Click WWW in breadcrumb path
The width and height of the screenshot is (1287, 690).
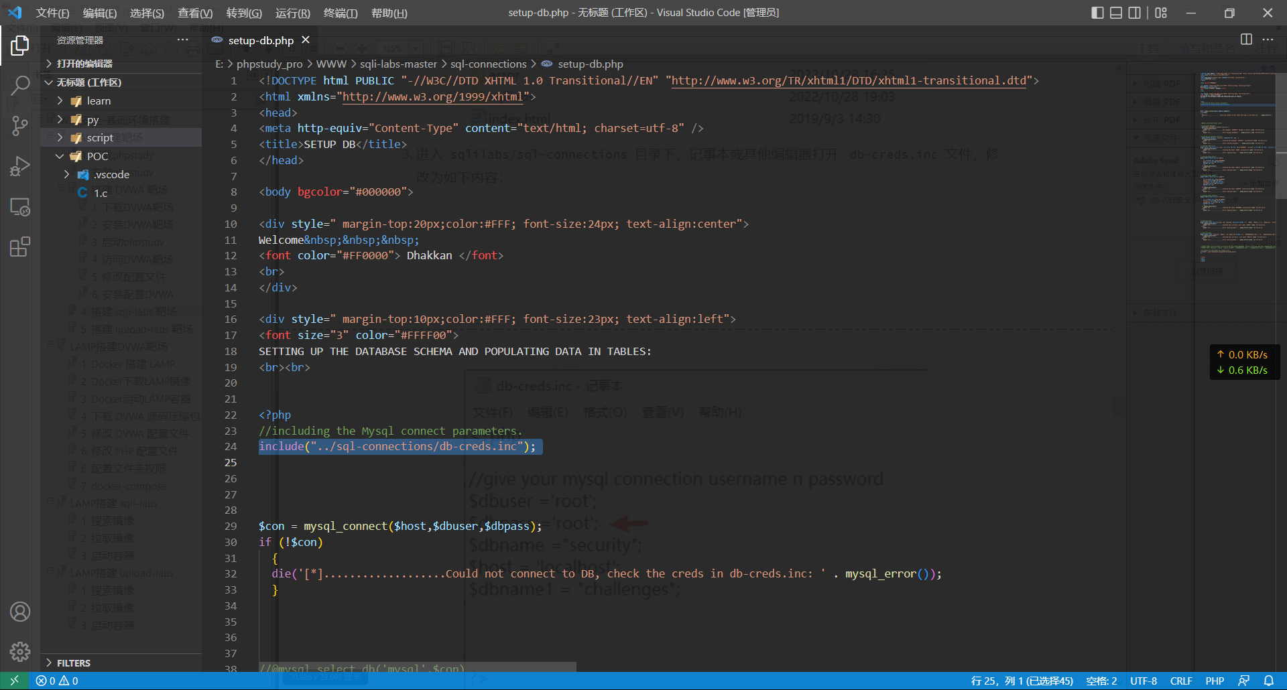click(x=331, y=64)
